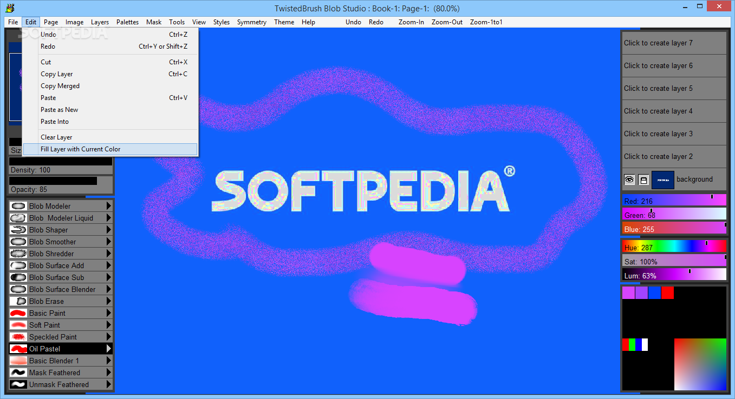Image resolution: width=735 pixels, height=399 pixels.
Task: Expand Soft Paint options arrow
Action: 109,325
